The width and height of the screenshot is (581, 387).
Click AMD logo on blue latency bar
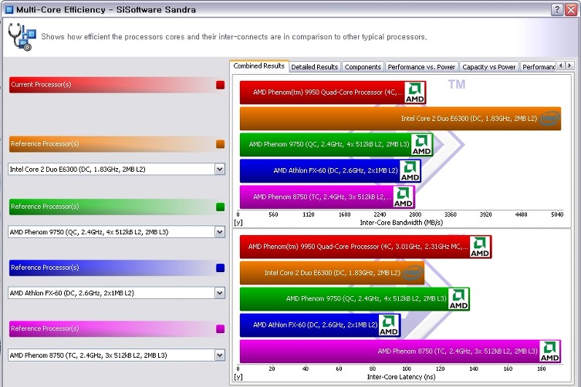tap(389, 325)
